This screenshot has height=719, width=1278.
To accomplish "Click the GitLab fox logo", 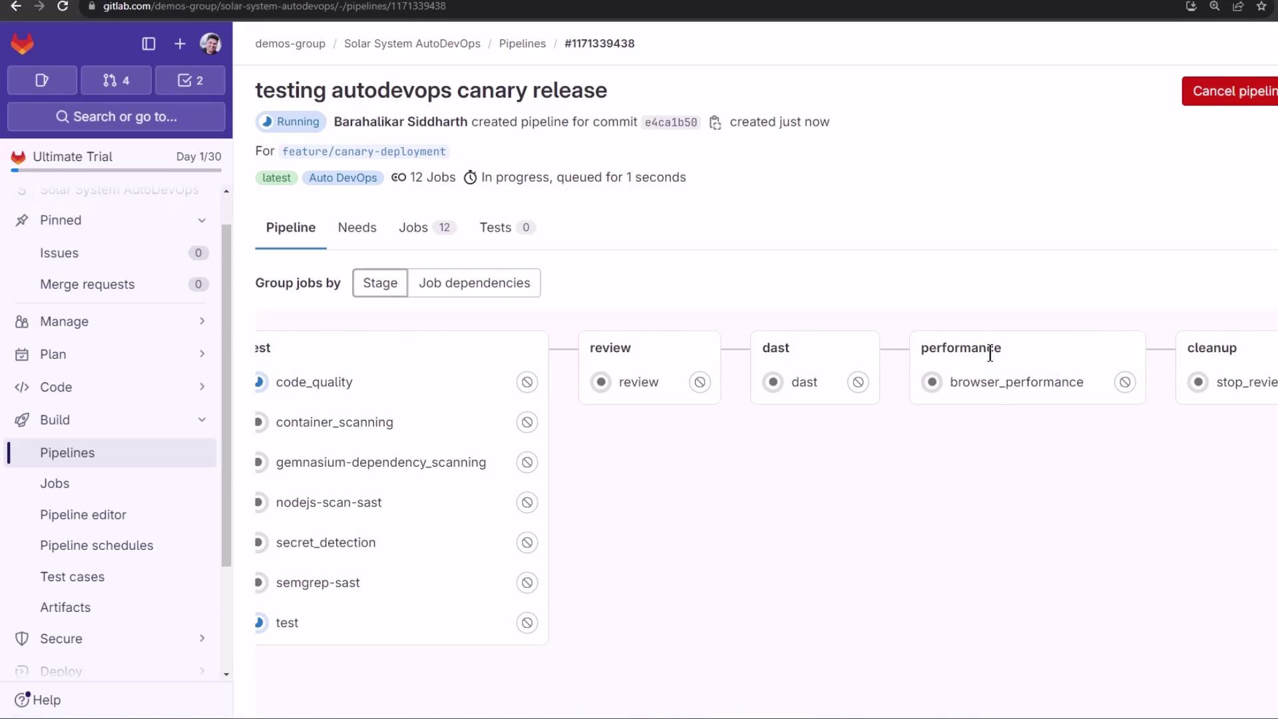I will [x=23, y=44].
